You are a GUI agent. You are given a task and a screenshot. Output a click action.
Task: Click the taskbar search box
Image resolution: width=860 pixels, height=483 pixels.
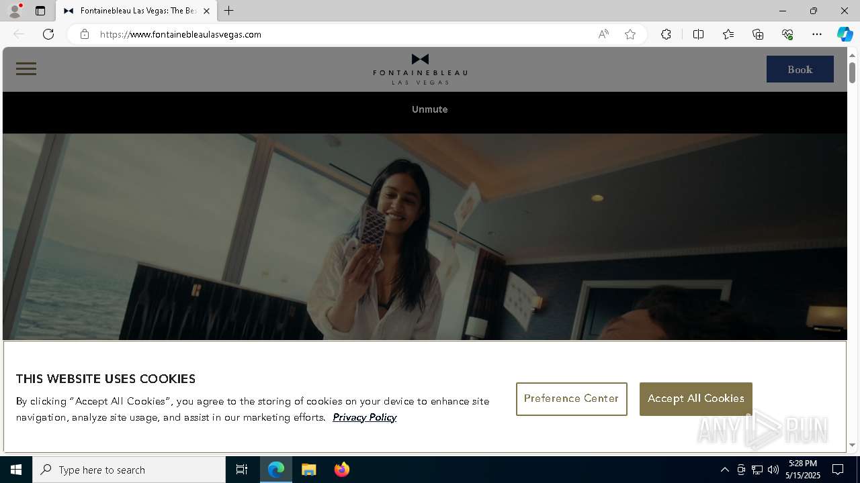coord(129,470)
